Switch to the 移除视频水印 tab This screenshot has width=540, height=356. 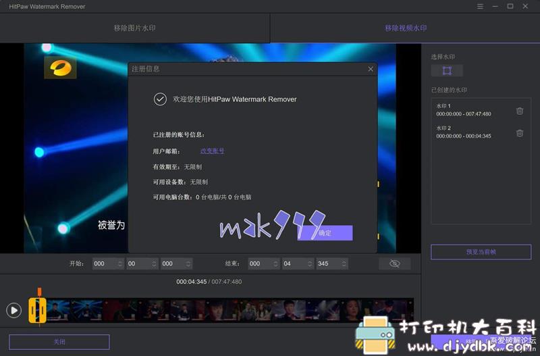pos(406,28)
